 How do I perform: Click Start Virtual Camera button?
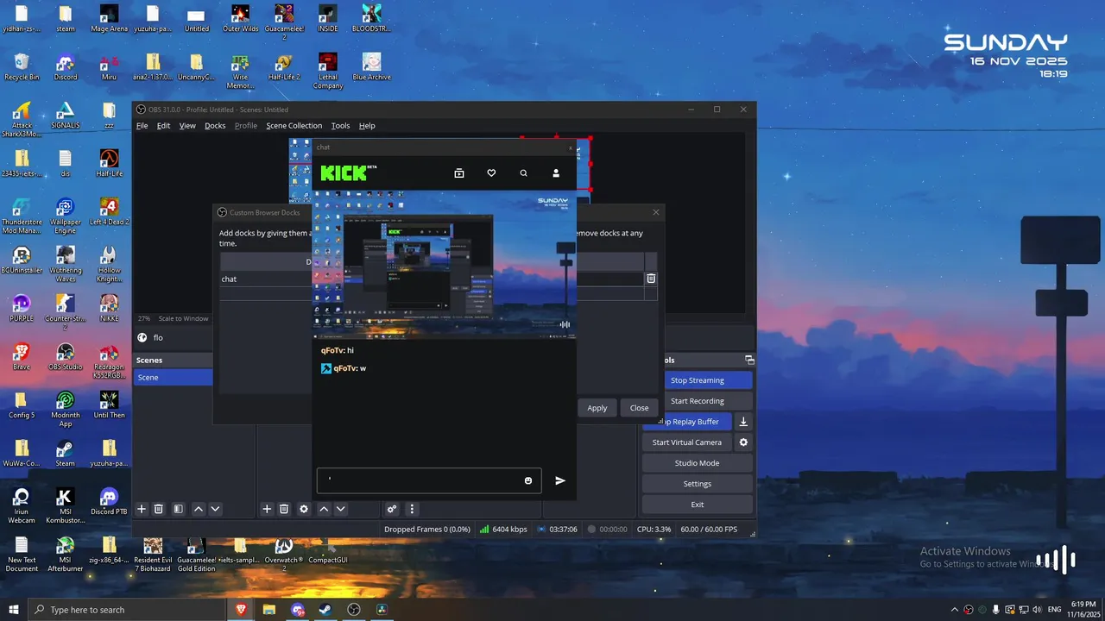coord(687,442)
